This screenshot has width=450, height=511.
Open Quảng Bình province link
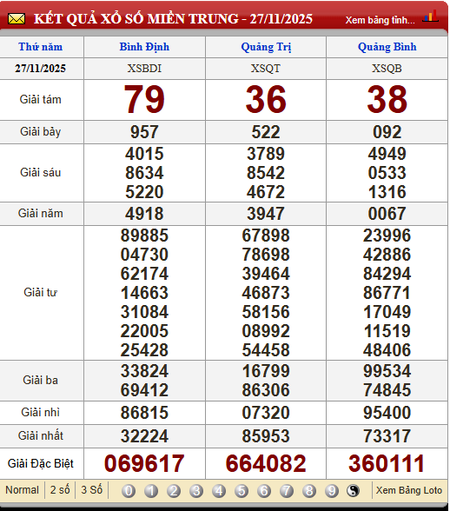click(387, 47)
